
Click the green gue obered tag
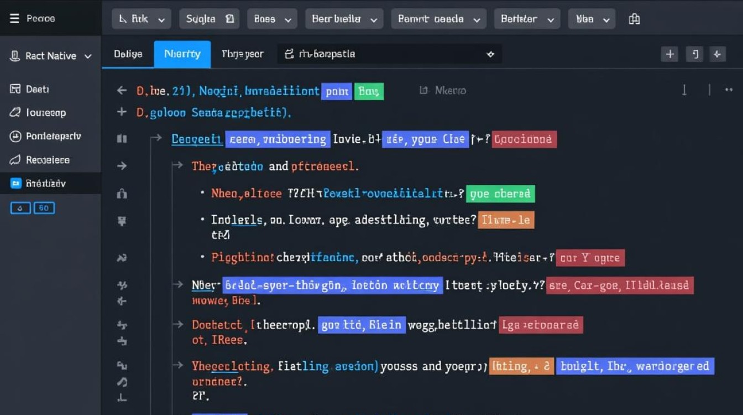coord(500,194)
